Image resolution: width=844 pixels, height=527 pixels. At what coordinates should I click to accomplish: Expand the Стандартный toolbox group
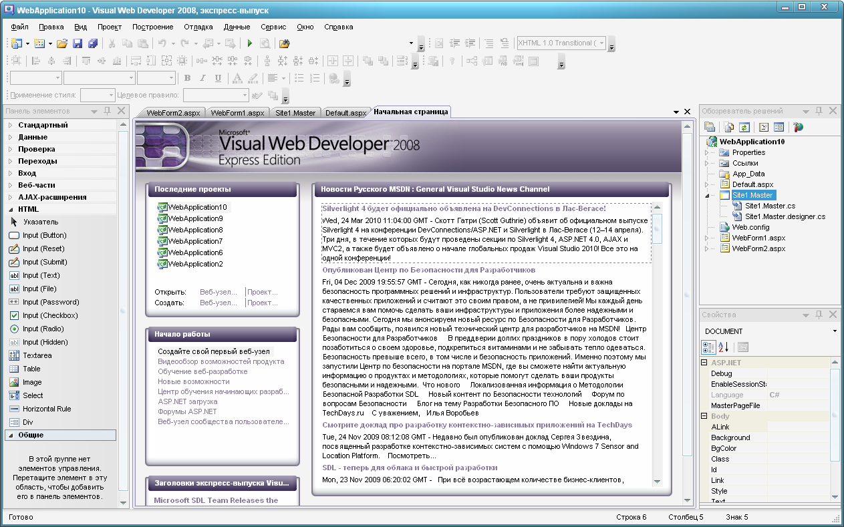pos(10,126)
